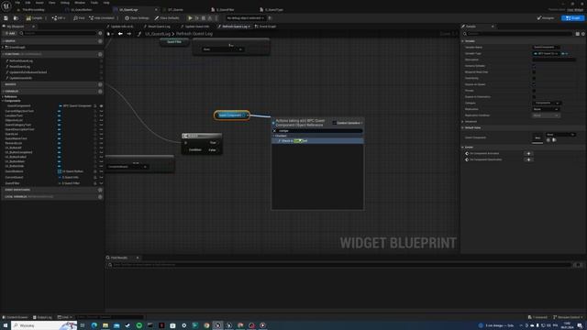
Task: Add new graph via Graphs section plus
Action: point(100,41)
